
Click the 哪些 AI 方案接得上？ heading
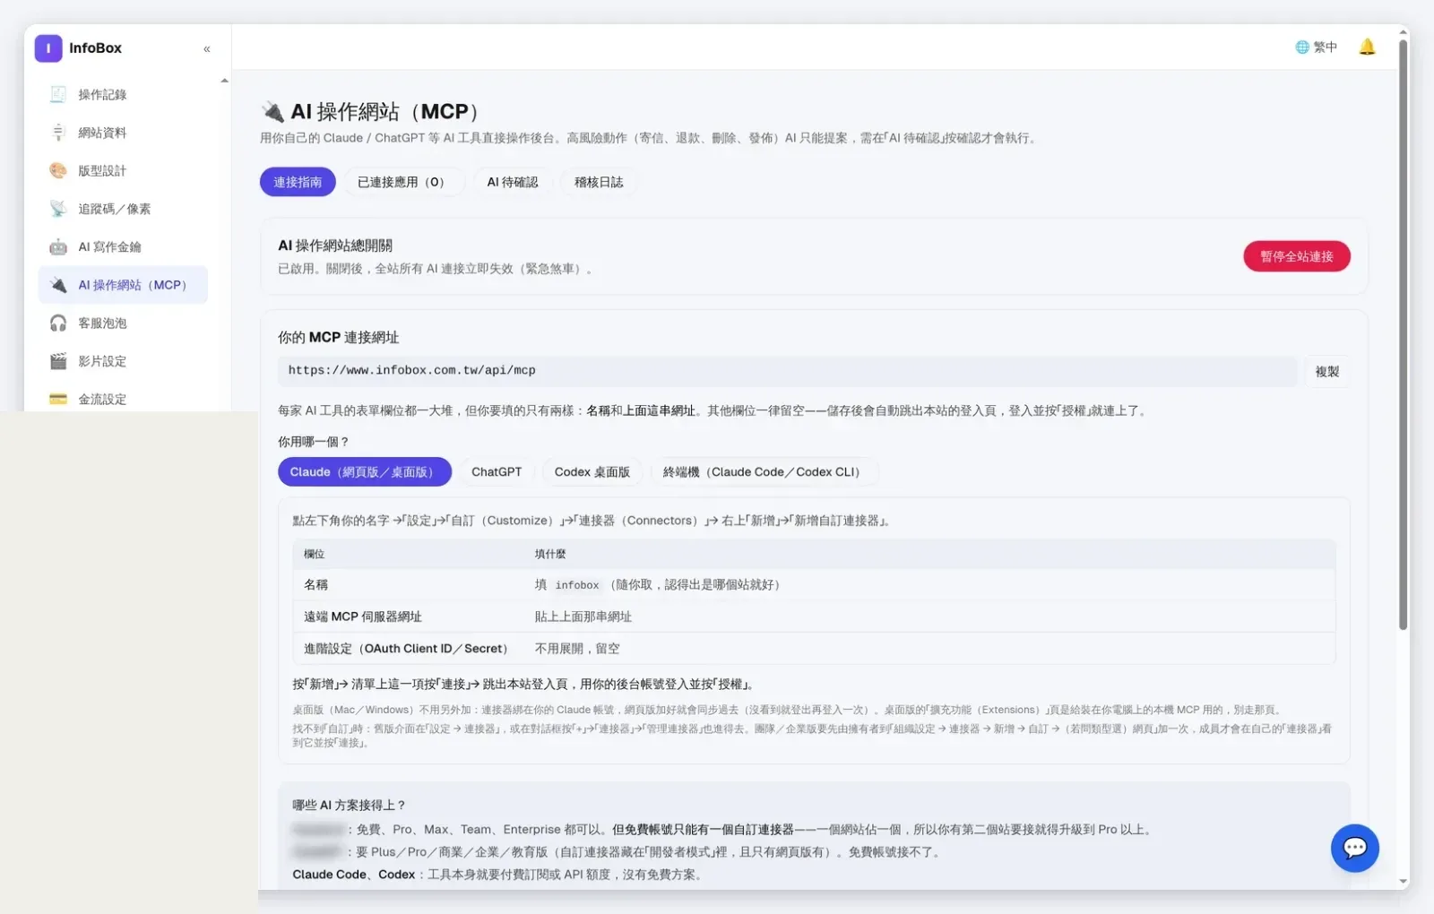(x=350, y=805)
